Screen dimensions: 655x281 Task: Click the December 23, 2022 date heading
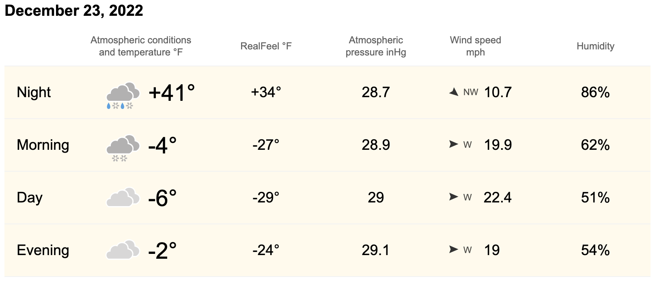74,11
